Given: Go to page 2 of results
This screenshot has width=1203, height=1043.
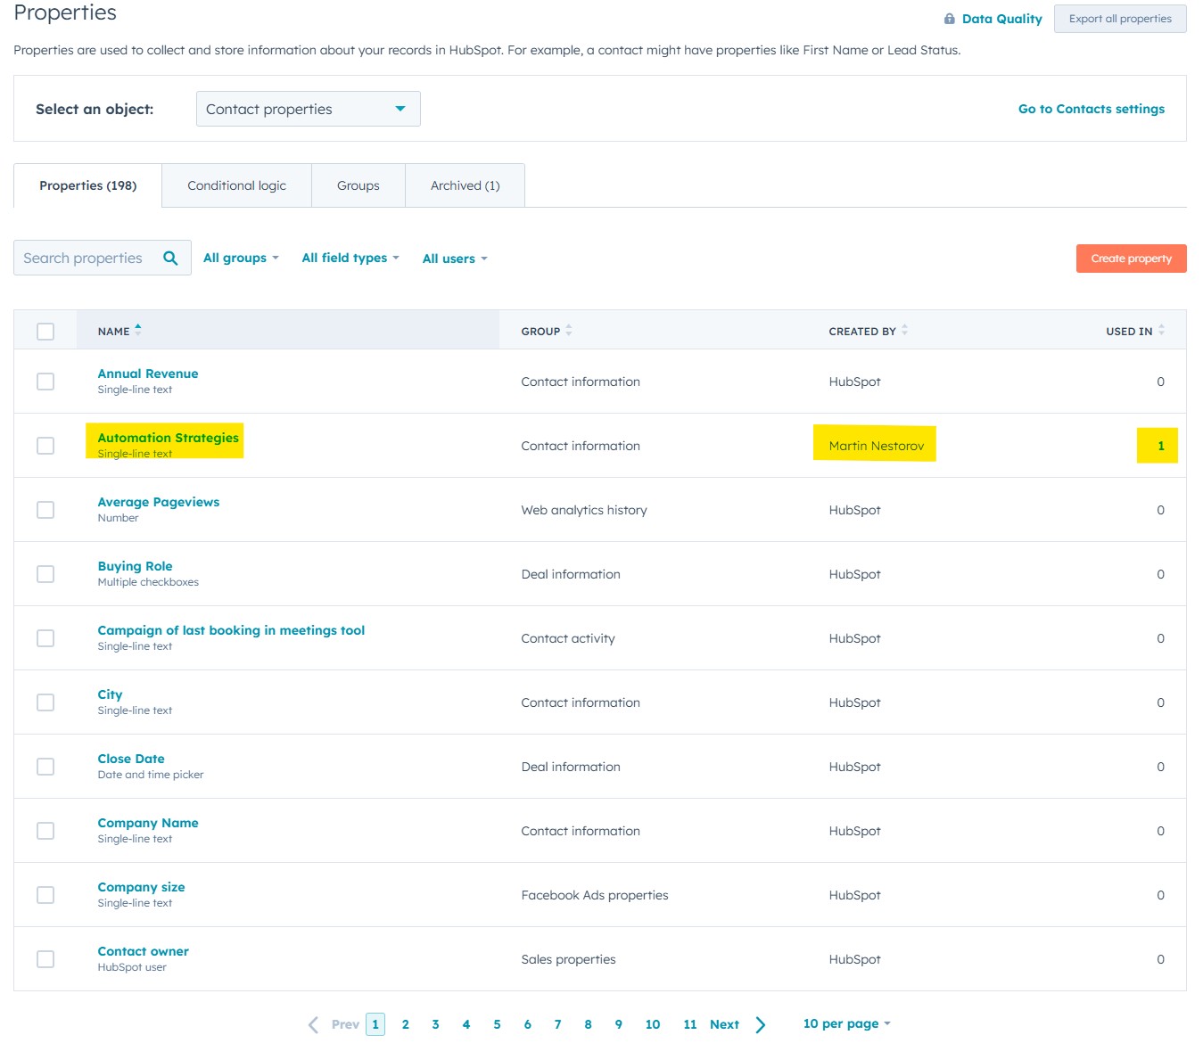Looking at the screenshot, I should pyautogui.click(x=405, y=1024).
